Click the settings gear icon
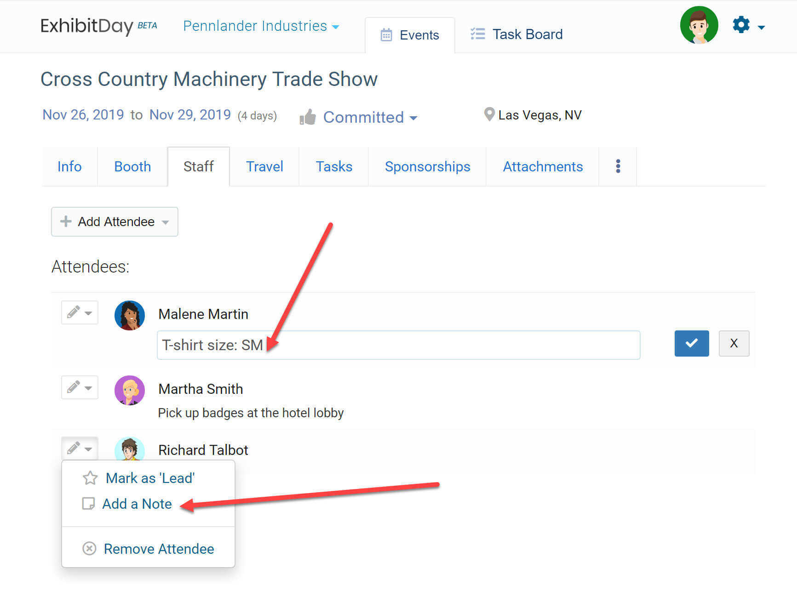Screen dimensions: 797x602 pyautogui.click(x=741, y=25)
